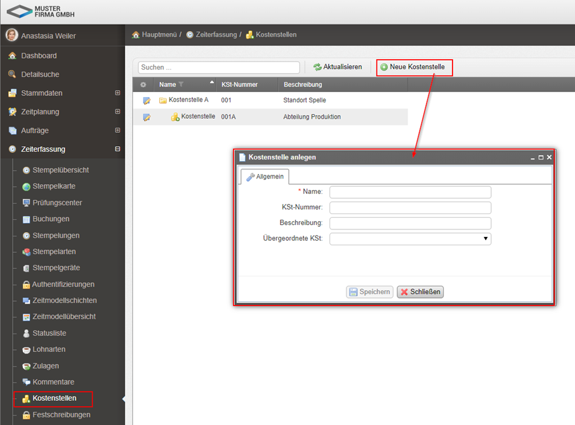
Task: Expand the Zeitplanung menu section
Action: [117, 112]
